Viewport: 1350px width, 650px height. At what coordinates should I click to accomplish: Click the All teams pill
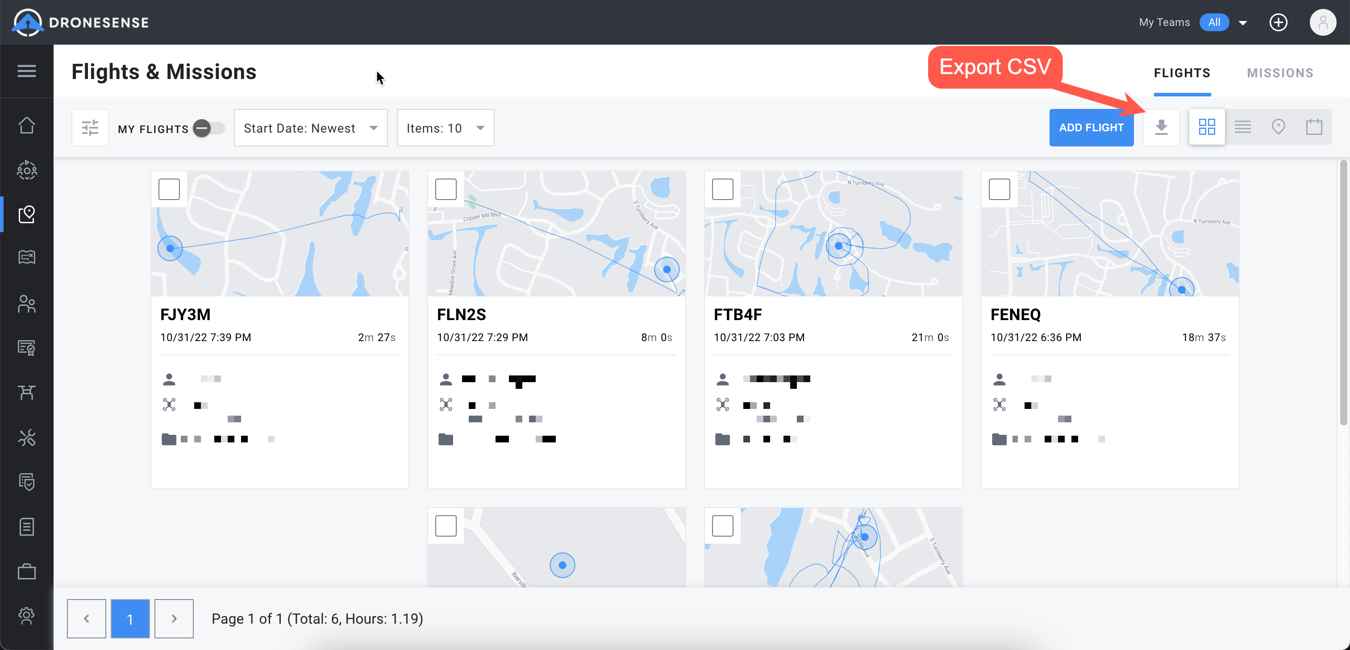pos(1214,22)
